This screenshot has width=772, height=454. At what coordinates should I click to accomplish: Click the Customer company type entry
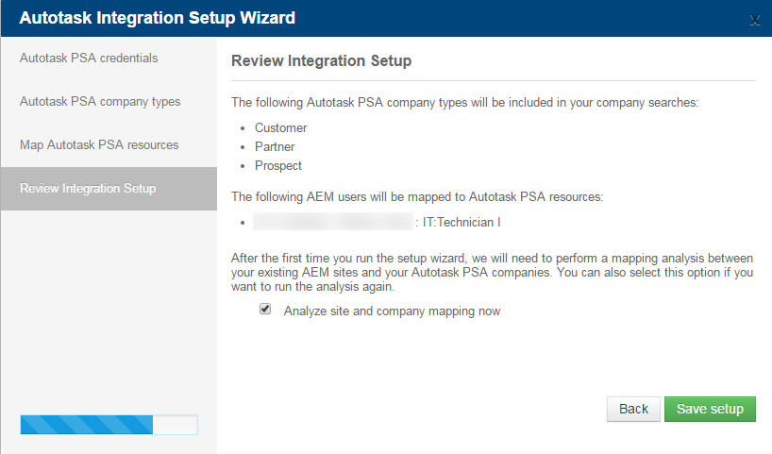(280, 128)
